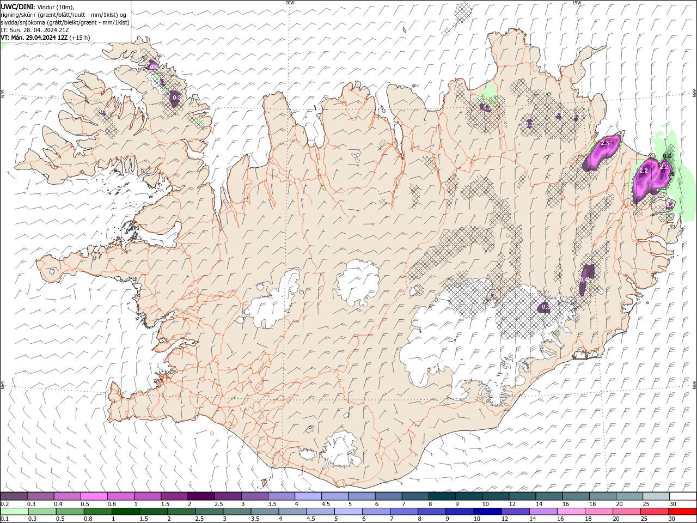Click the "0.3" value in the Westfjords
Viewport: 697px width, 523px height.
coord(176,98)
